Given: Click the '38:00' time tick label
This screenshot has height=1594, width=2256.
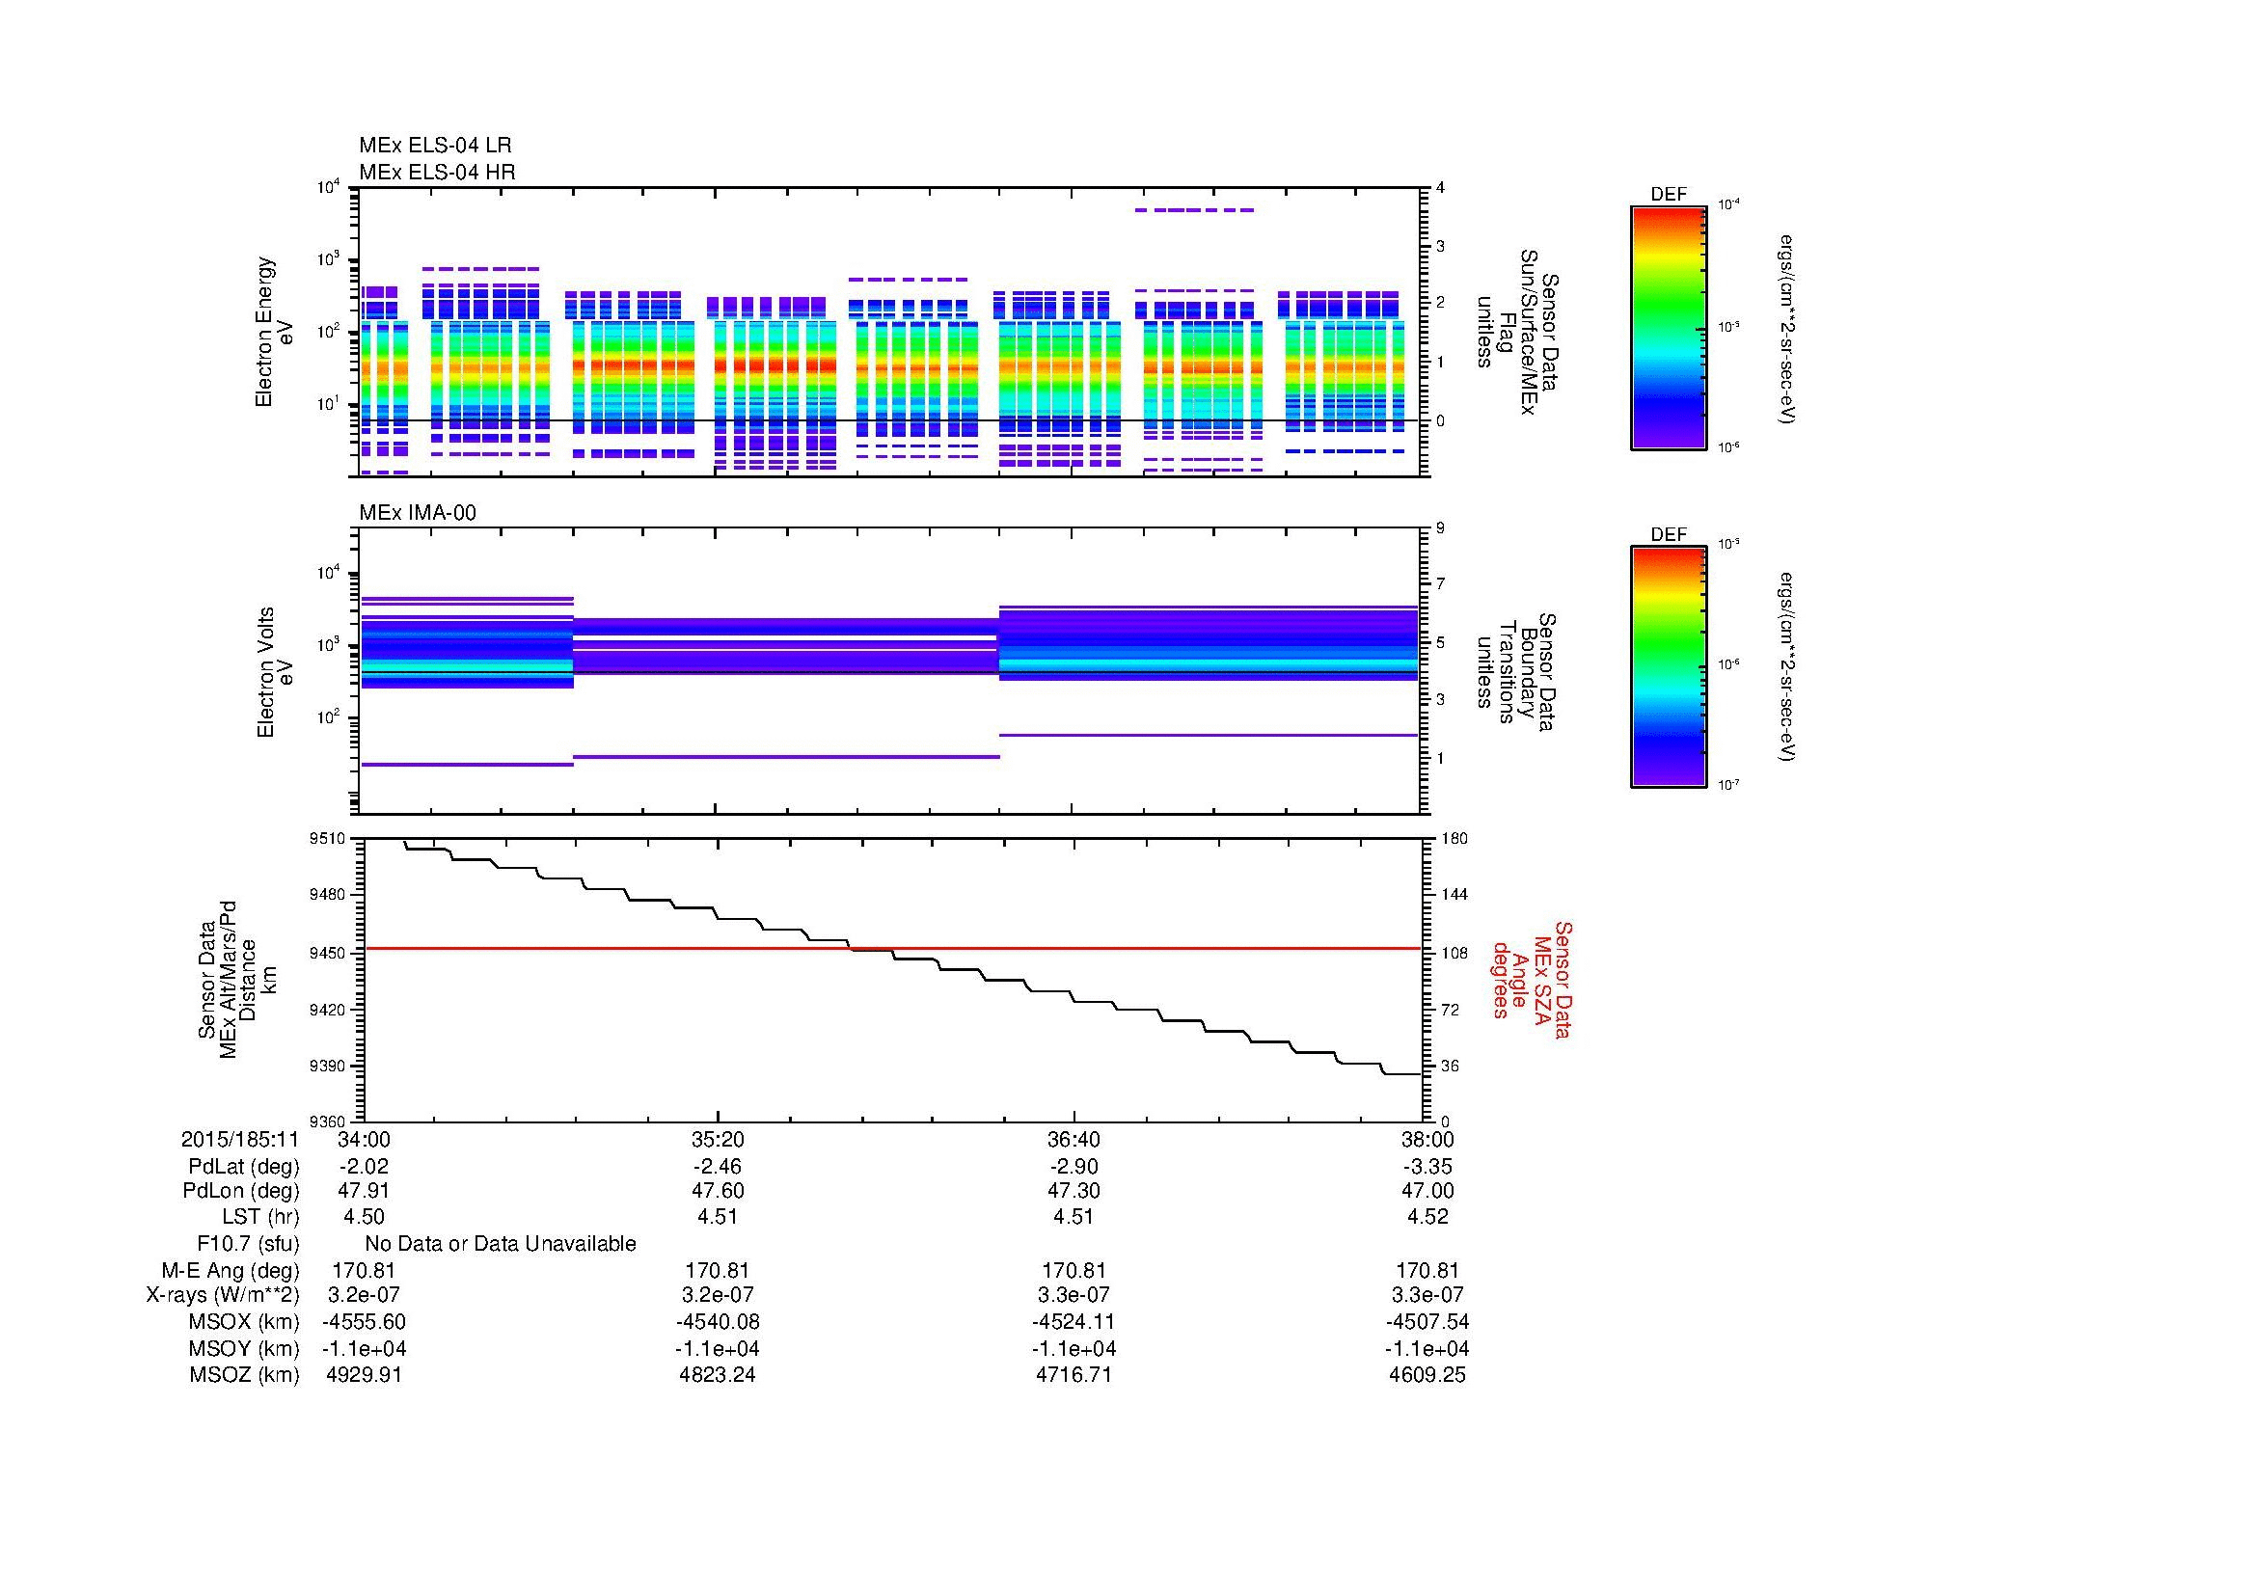Looking at the screenshot, I should [x=1427, y=1139].
